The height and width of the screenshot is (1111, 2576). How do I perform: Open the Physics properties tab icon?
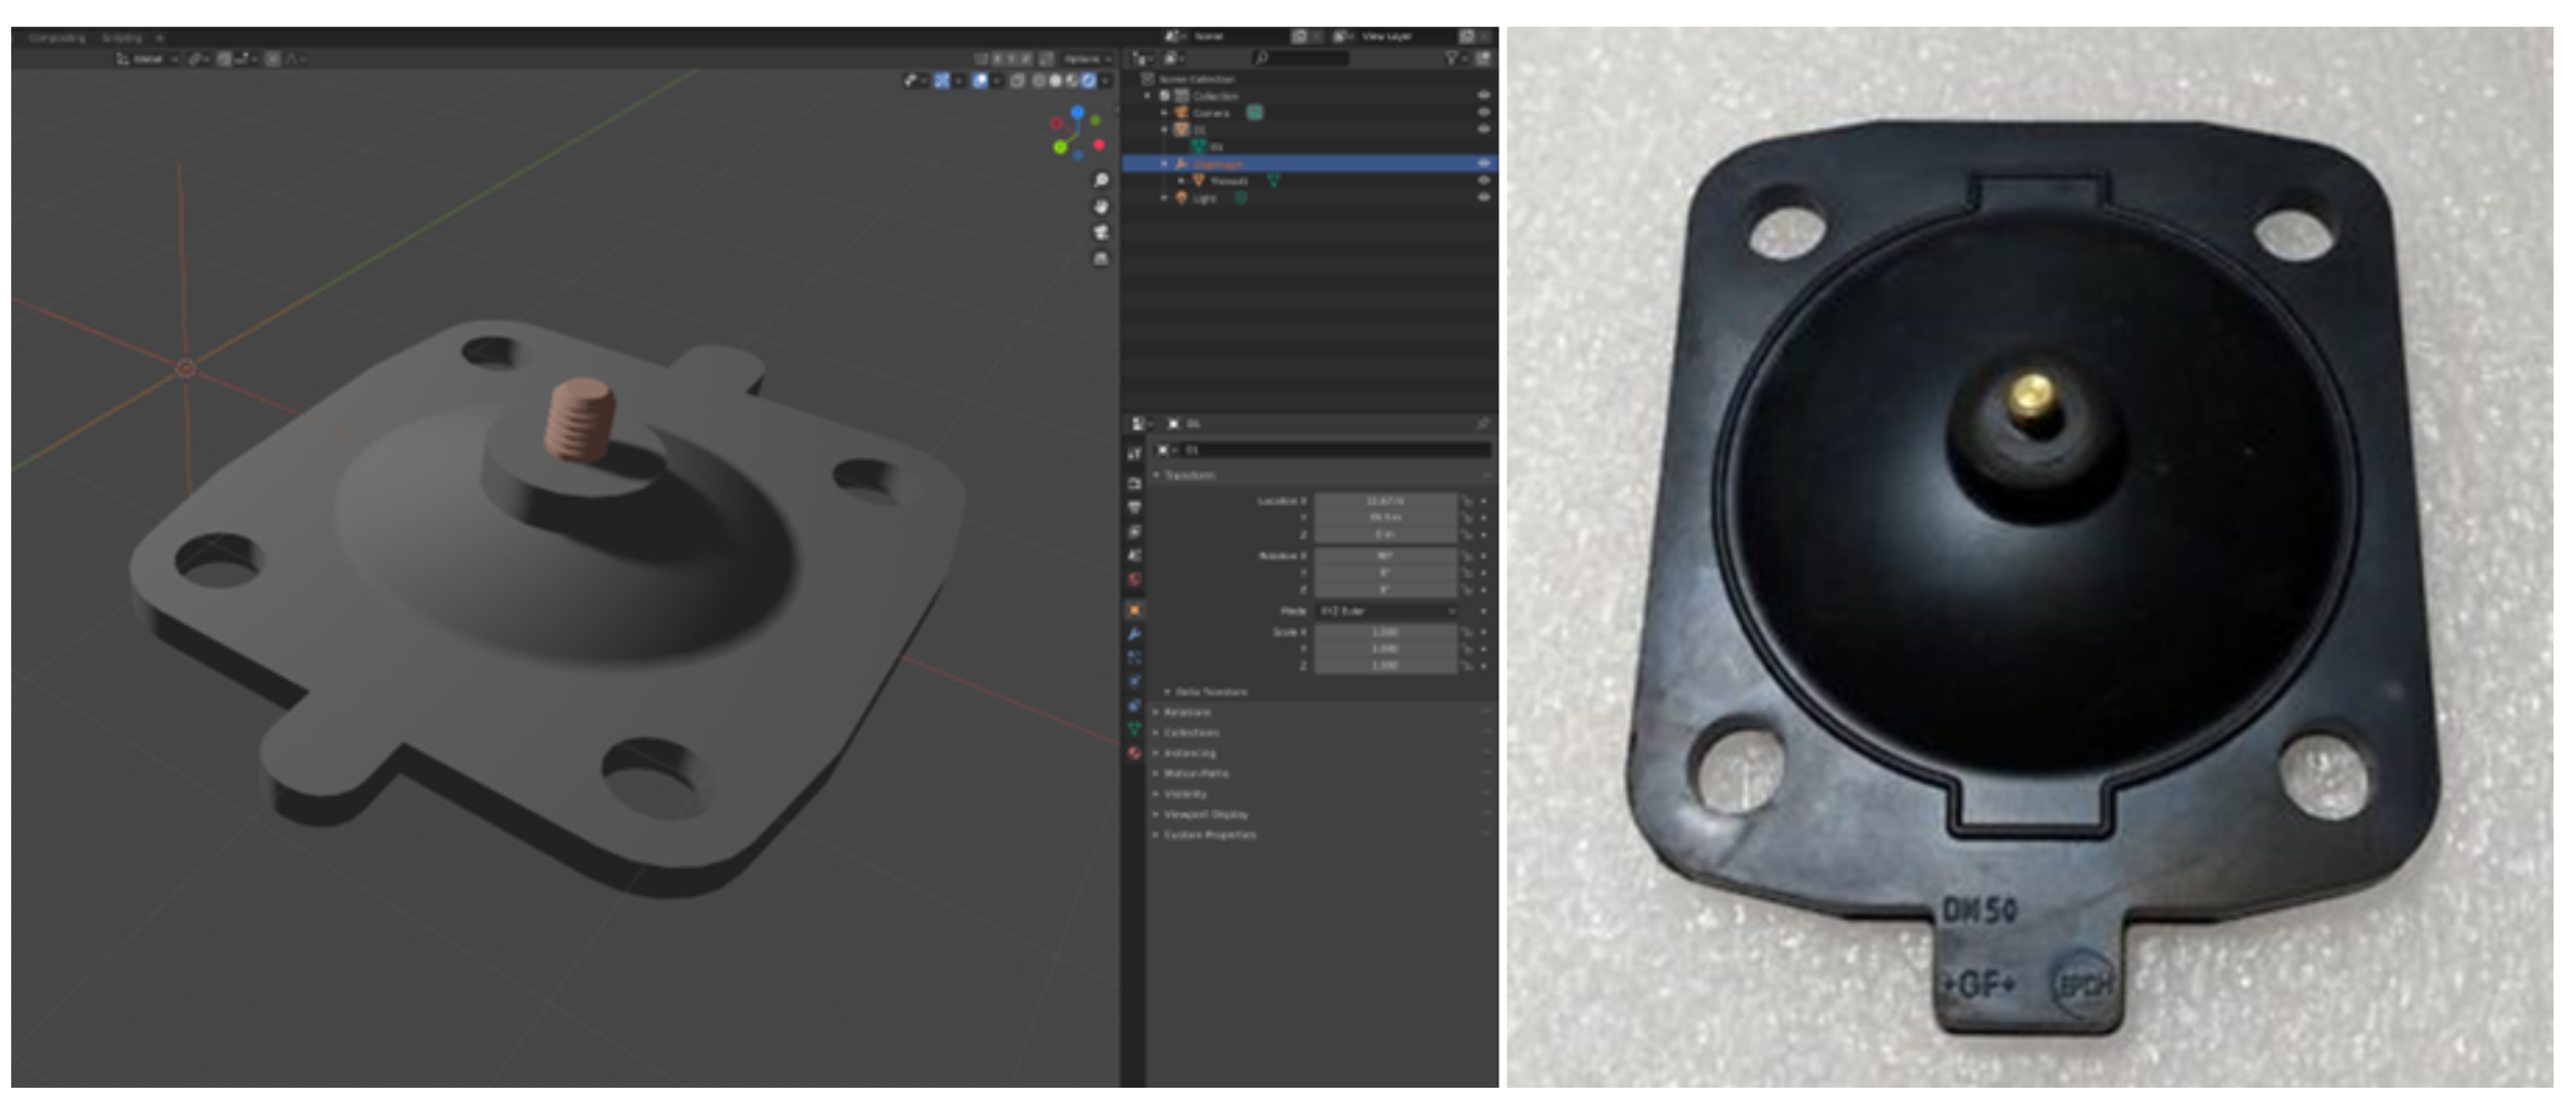(x=1134, y=681)
